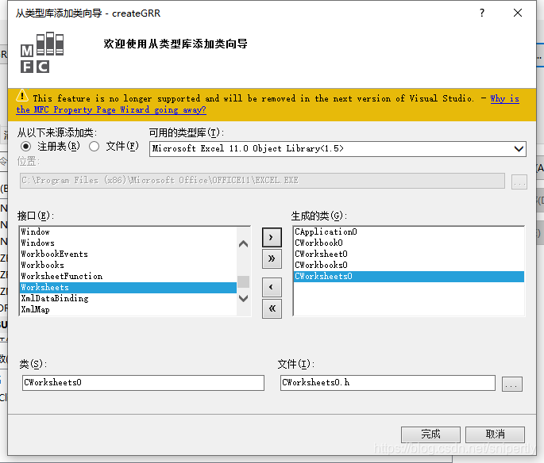Select the 文件(F) radio button

94,147
